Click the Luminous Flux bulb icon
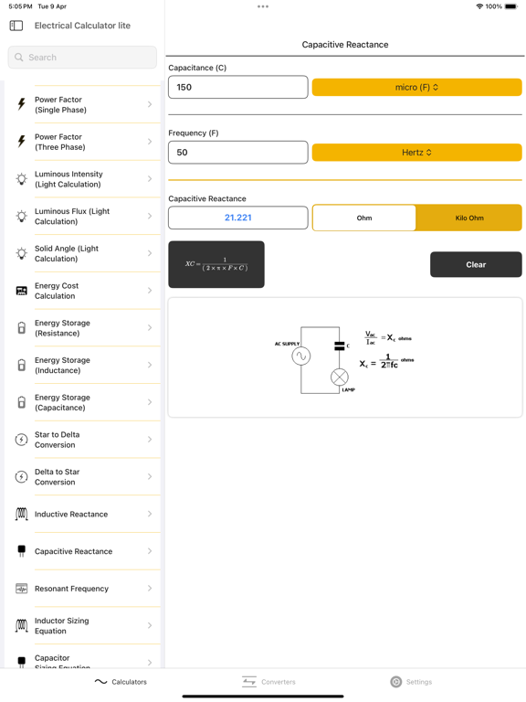The width and height of the screenshot is (526, 702). tap(22, 217)
